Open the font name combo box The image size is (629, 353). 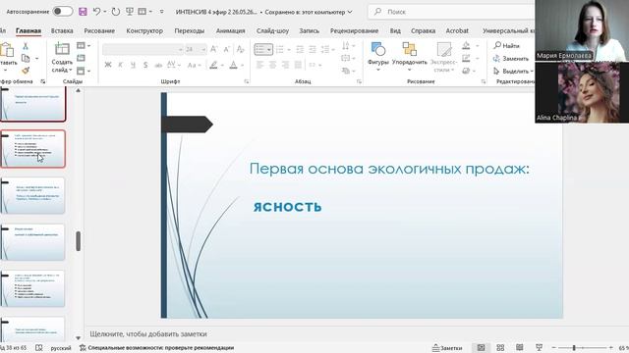tap(143, 49)
